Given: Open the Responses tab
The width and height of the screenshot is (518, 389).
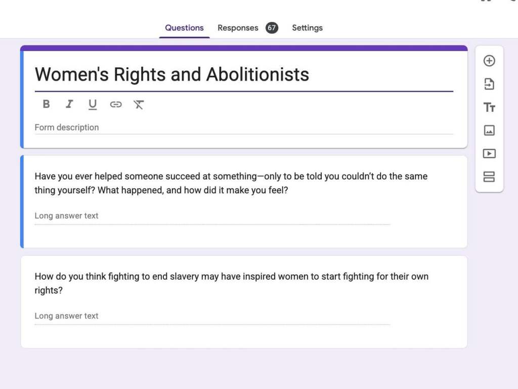Looking at the screenshot, I should [x=238, y=28].
